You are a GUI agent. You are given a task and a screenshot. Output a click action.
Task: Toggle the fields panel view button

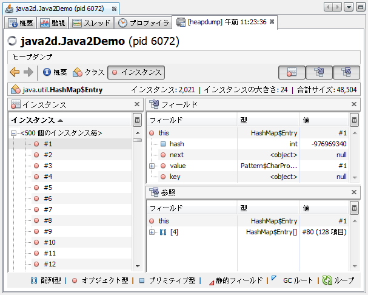[x=319, y=72]
